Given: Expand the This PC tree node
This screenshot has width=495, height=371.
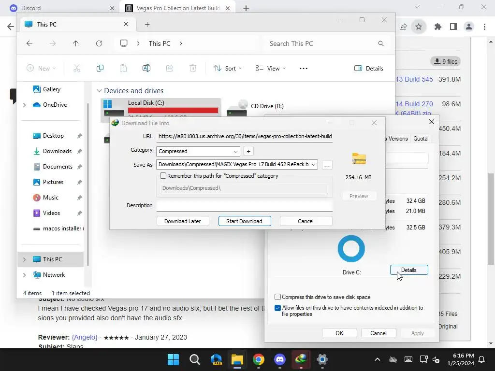Looking at the screenshot, I should pos(25,259).
